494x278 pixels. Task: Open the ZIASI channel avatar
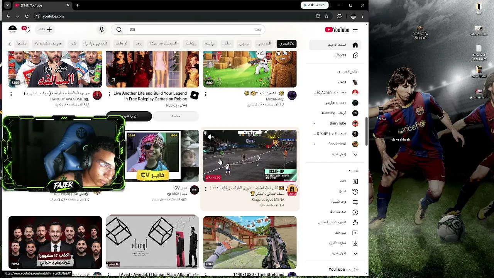pos(355,82)
